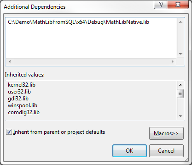
Task: Click scroll up arrow in dependencies text box
Action: (x=180, y=22)
